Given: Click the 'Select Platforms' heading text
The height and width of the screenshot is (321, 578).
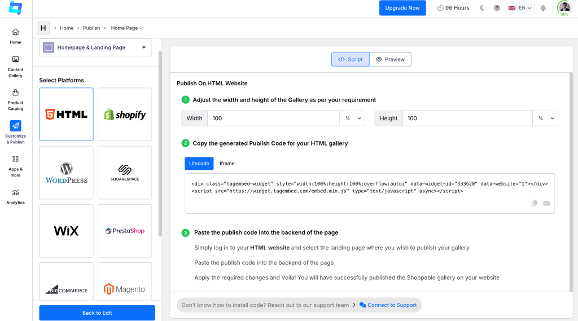Looking at the screenshot, I should click(x=62, y=80).
